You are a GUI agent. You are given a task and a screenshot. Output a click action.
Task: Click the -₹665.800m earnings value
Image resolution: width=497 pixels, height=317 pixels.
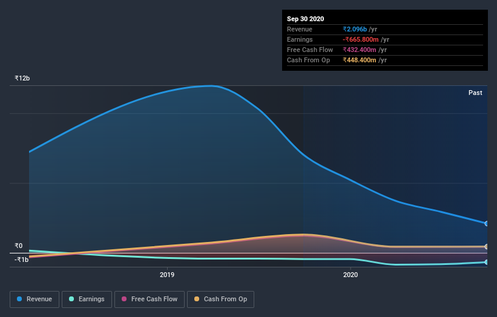[x=361, y=39]
